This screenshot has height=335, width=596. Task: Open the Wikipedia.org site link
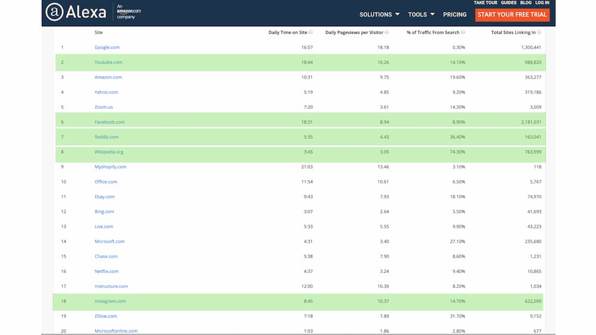coord(108,152)
